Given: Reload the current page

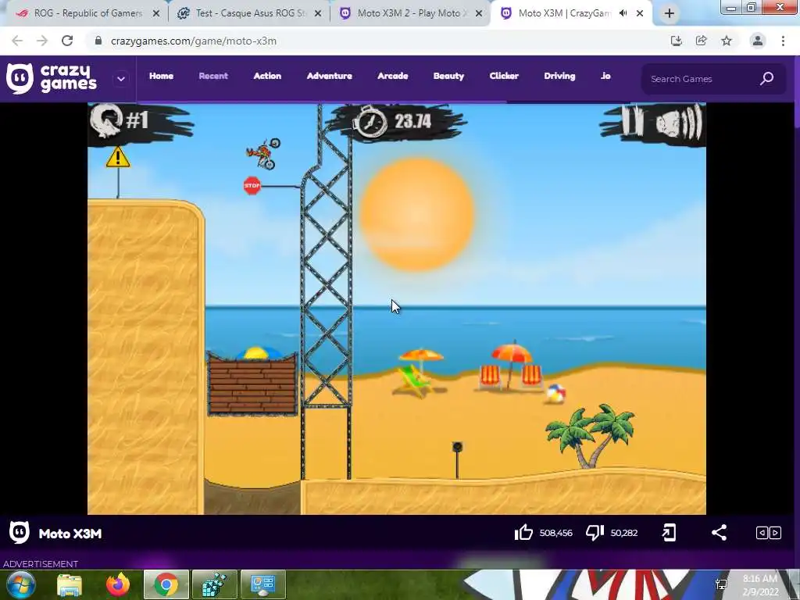Looking at the screenshot, I should 67,41.
